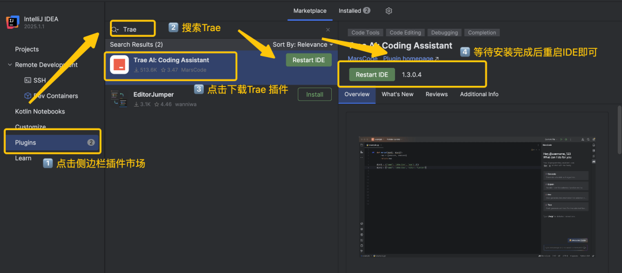Click the search magnifier icon
The height and width of the screenshot is (273, 622).
(115, 30)
